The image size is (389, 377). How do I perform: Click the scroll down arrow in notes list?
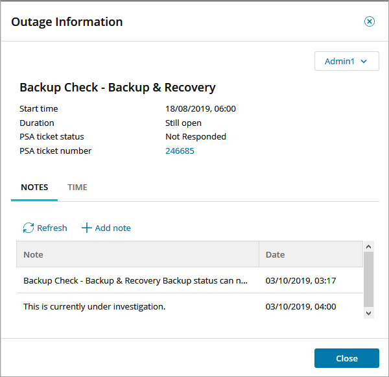pos(369,313)
